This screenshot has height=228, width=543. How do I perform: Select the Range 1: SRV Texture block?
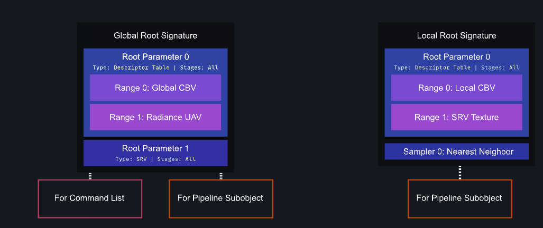pyautogui.click(x=456, y=117)
